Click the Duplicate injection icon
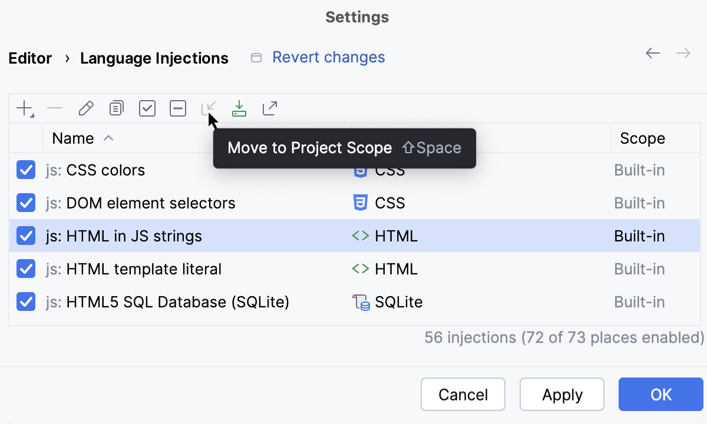Screen dimensions: 707x424 click(116, 108)
